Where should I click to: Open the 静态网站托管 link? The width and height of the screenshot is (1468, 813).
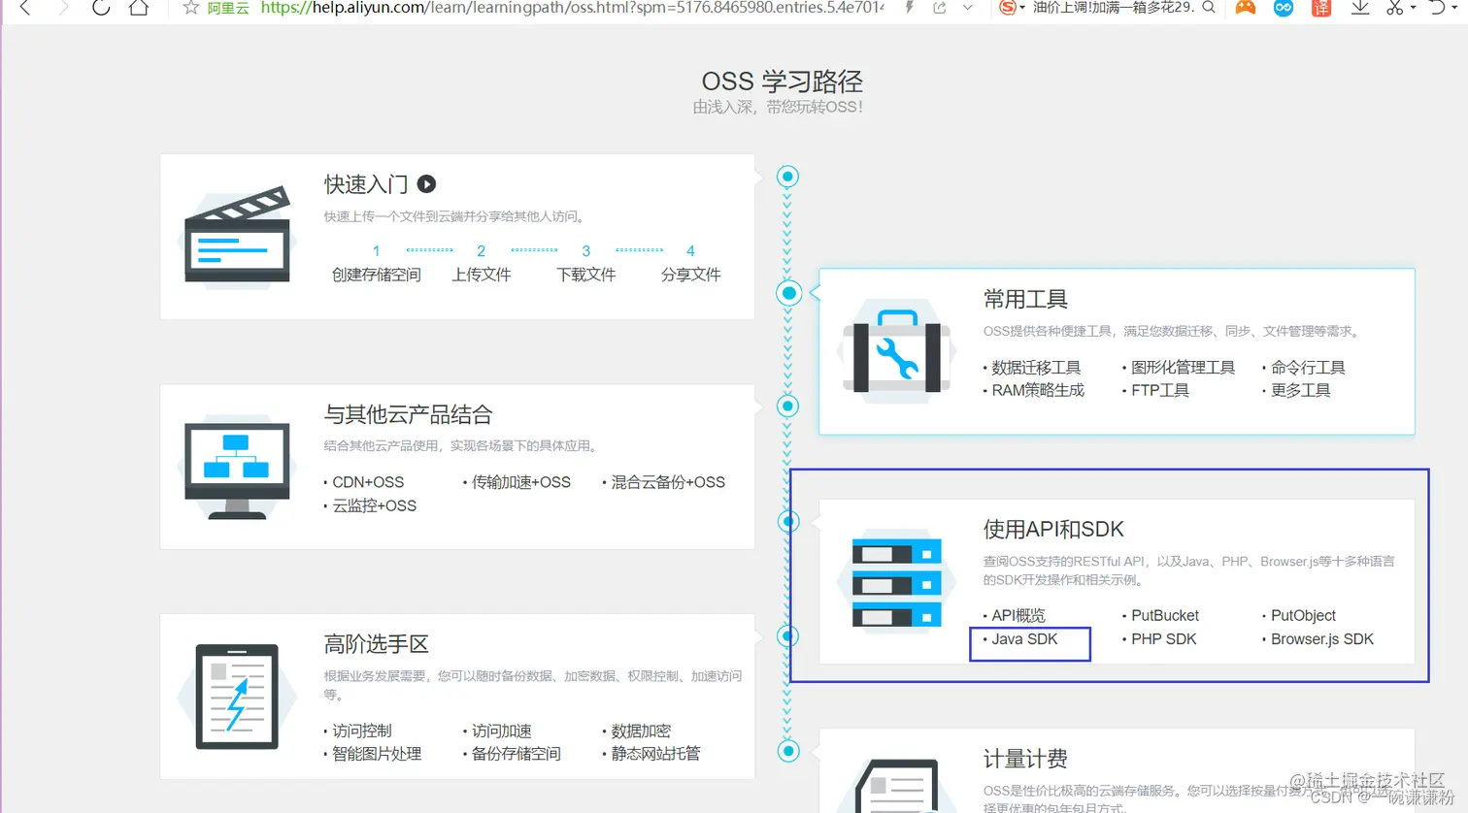click(x=655, y=754)
